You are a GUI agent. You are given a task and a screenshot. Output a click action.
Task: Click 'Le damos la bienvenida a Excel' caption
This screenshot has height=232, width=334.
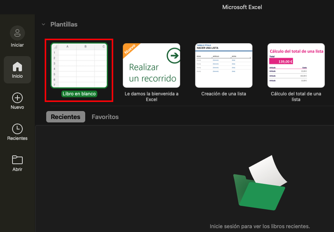(x=151, y=96)
